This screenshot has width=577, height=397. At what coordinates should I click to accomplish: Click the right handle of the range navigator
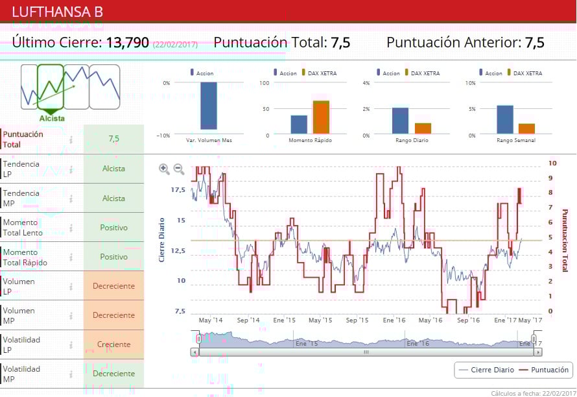point(534,339)
